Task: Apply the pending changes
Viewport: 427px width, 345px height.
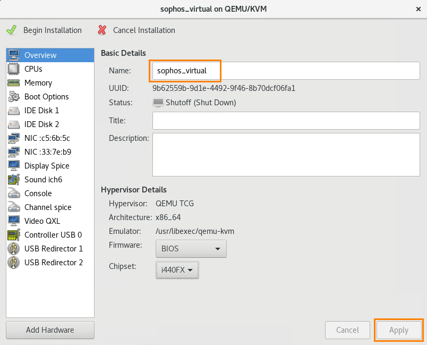Action: (x=398, y=330)
